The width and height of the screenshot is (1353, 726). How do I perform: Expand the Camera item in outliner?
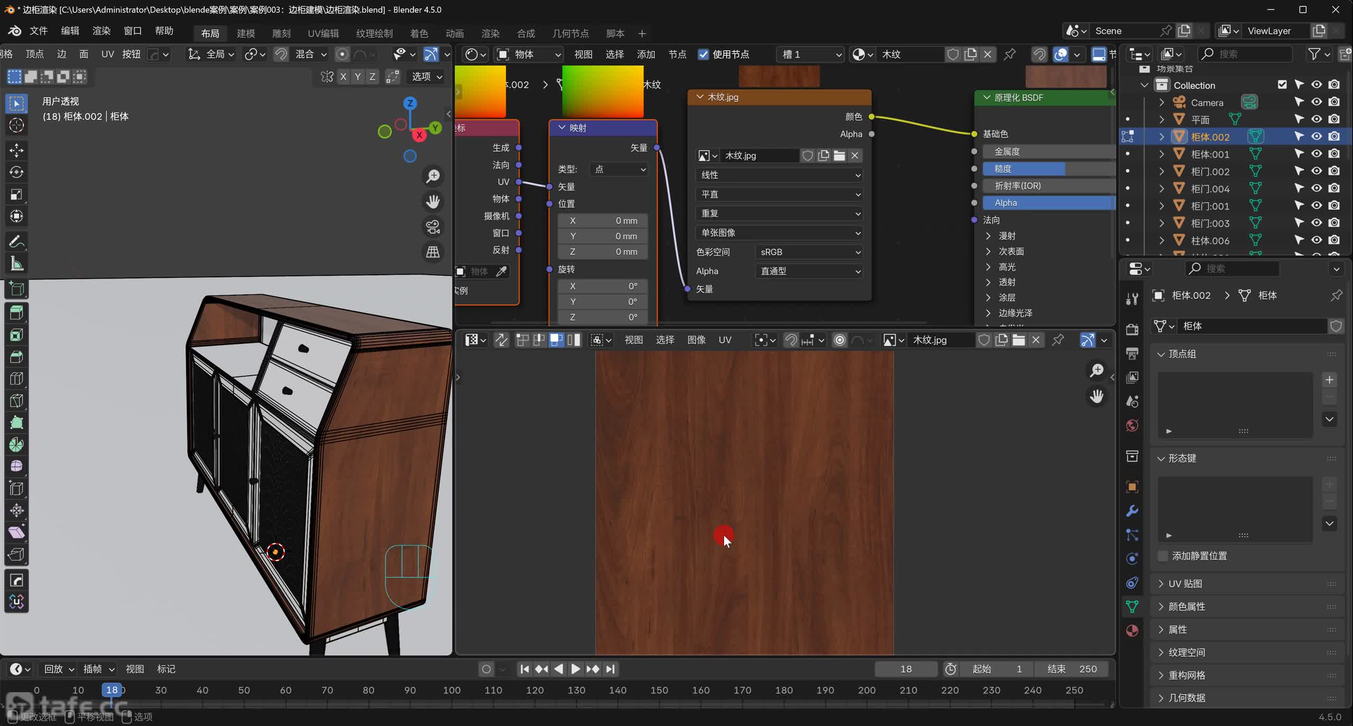tap(1161, 103)
